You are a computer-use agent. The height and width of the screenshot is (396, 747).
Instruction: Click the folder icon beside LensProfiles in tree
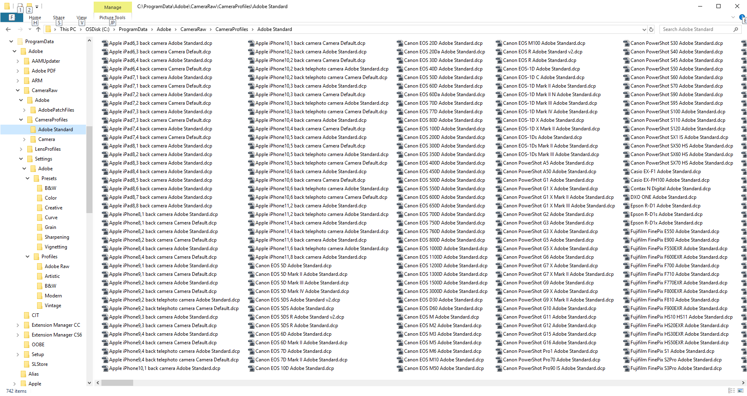(x=30, y=149)
